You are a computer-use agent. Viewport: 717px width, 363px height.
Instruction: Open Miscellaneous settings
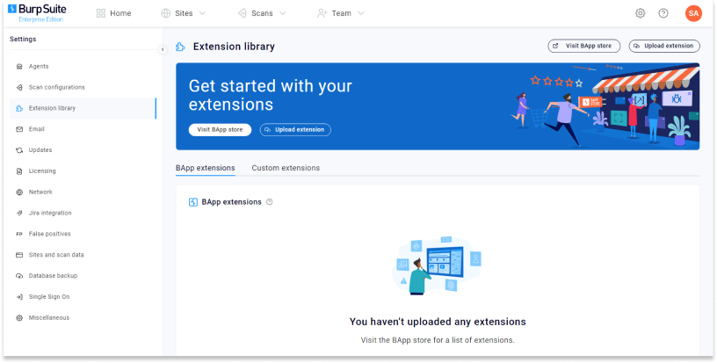[83, 318]
